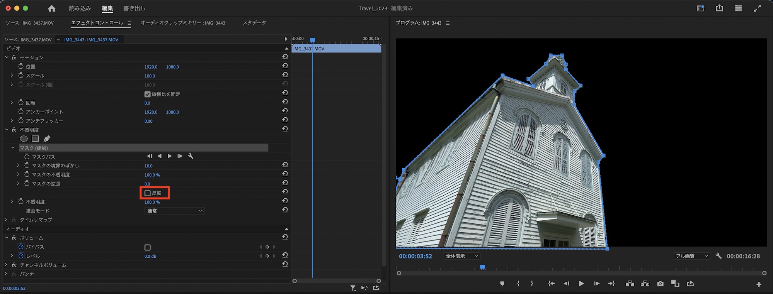Click the Home icon
The height and width of the screenshot is (294, 773).
coord(51,8)
